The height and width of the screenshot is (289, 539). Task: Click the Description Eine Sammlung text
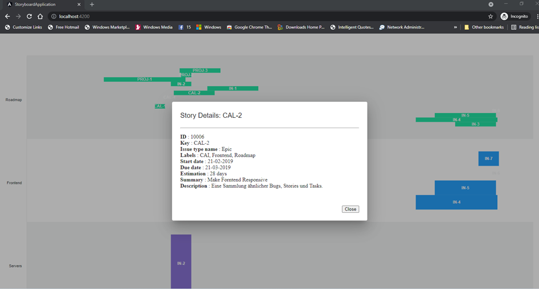coord(252,186)
